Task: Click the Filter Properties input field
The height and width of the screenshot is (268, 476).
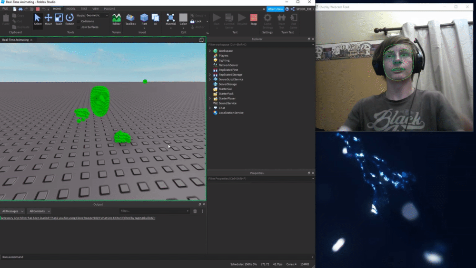Action: pos(261,179)
